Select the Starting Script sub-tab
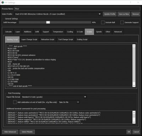The width and height of the screenshot is (142, 136). [x=12, y=39]
